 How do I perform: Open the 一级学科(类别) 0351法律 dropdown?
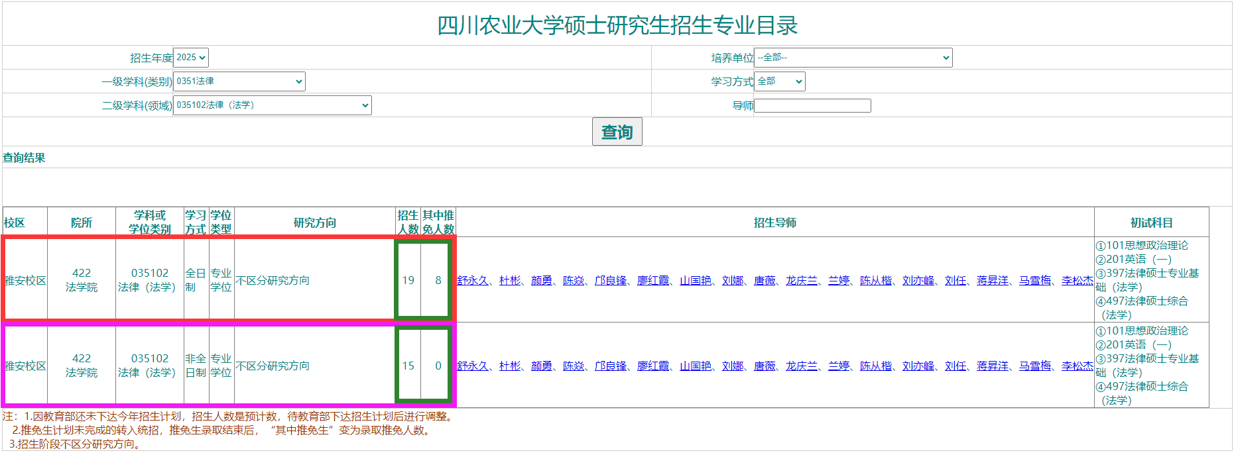click(239, 81)
